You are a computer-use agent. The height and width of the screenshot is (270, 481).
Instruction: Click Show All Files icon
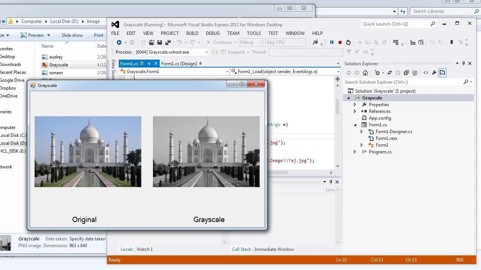[415, 73]
